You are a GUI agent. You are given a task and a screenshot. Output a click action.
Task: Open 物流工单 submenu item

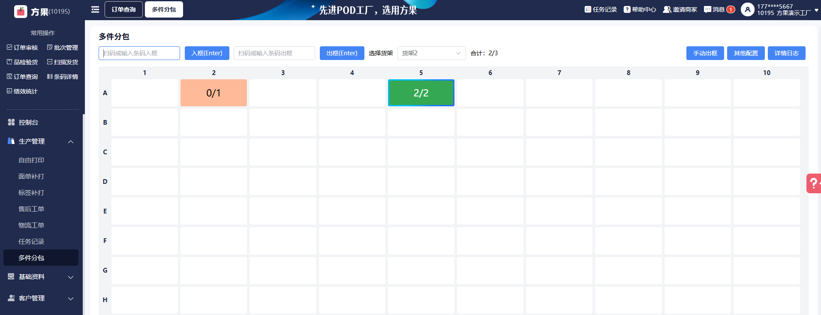(x=31, y=225)
